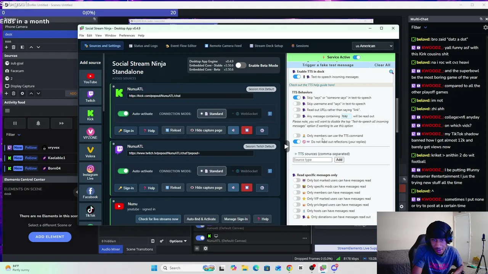Mute the Twitch NunuATL source
This screenshot has height=274, width=488.
coord(233,188)
